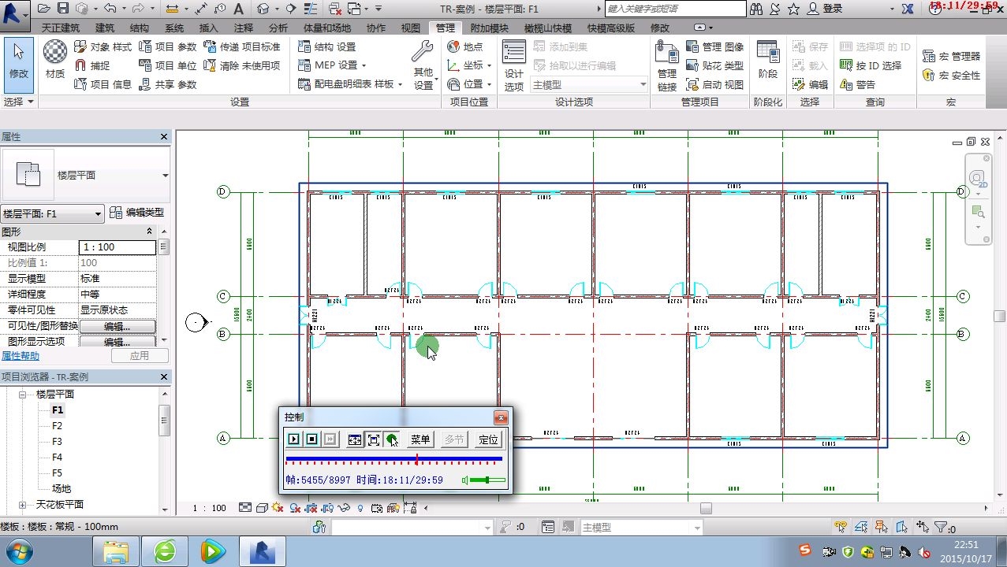Open the 主模型 design option dropdown
Screen dimensions: 1007x567
coord(589,85)
